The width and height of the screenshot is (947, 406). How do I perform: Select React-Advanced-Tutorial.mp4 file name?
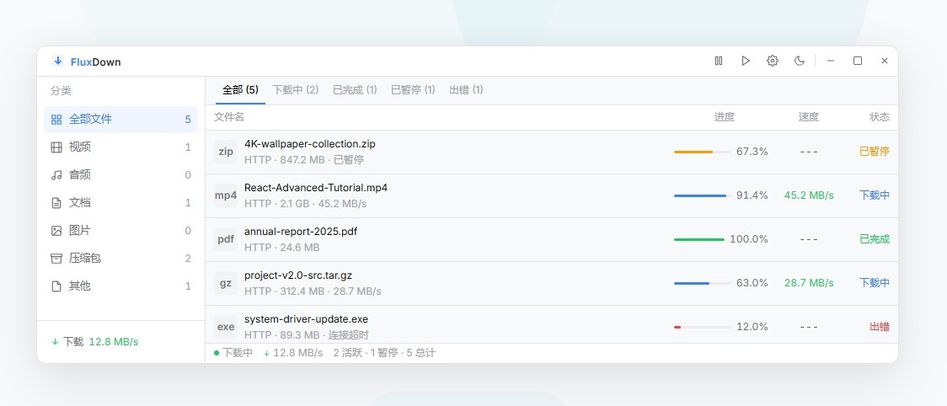316,188
